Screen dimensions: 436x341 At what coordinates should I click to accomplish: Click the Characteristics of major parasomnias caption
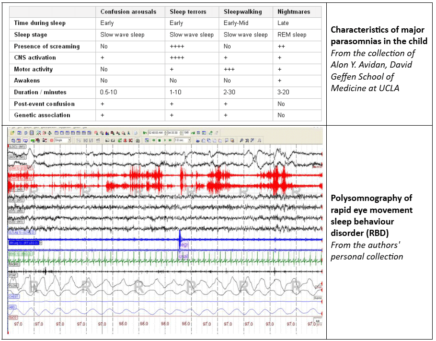pos(379,35)
